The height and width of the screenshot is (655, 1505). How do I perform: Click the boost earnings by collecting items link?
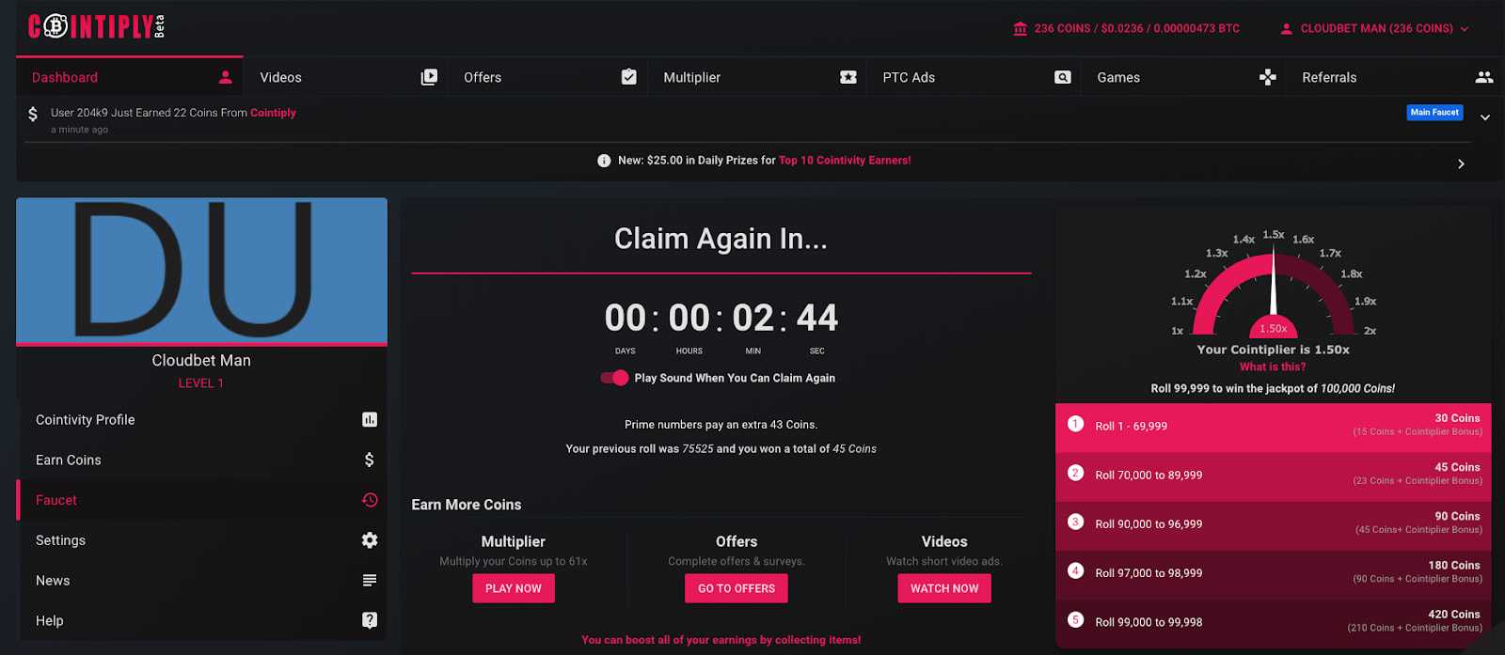(x=721, y=640)
